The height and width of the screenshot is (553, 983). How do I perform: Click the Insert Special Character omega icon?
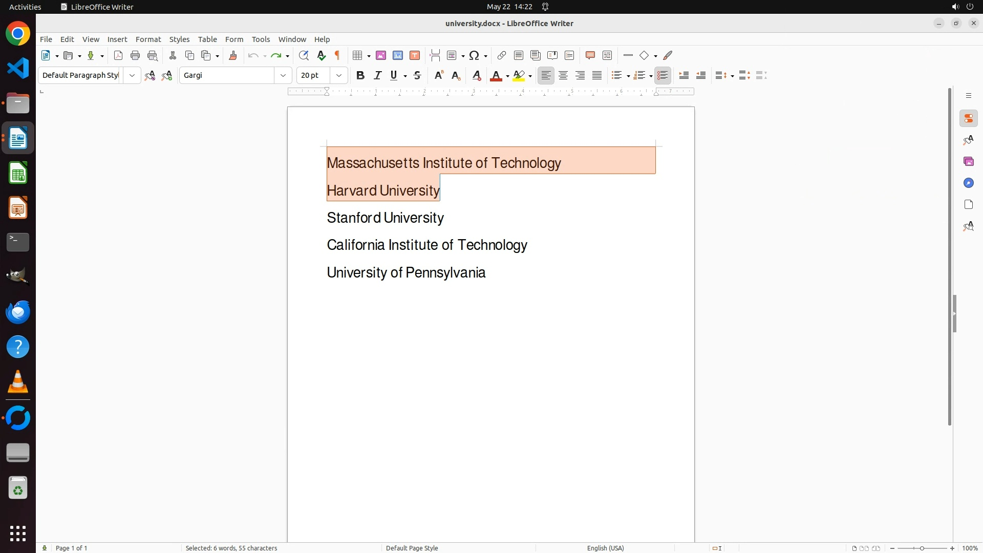point(474,55)
